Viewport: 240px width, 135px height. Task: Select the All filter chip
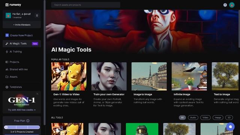tap(182, 117)
